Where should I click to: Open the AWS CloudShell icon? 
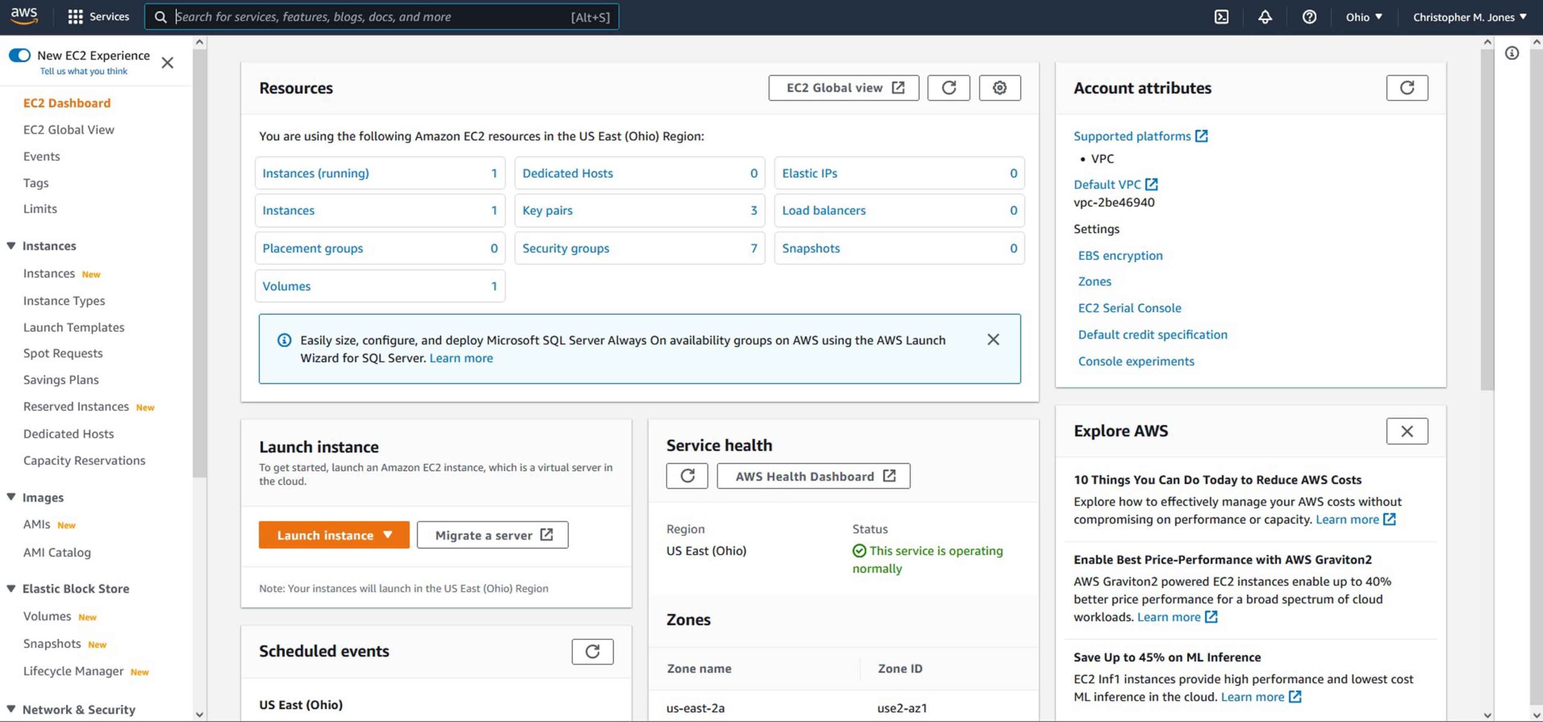1221,17
